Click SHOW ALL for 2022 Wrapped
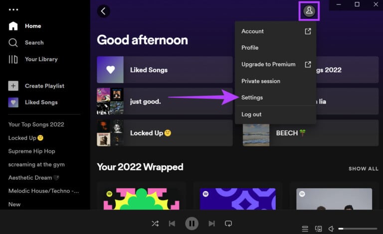Image resolution: width=383 pixels, height=234 pixels. tap(363, 169)
